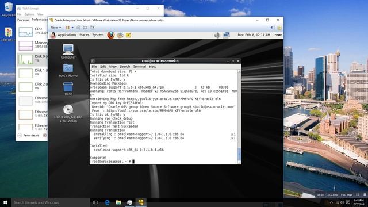
Task: Select Disk 0 in Task Manager
Action: tap(32, 59)
